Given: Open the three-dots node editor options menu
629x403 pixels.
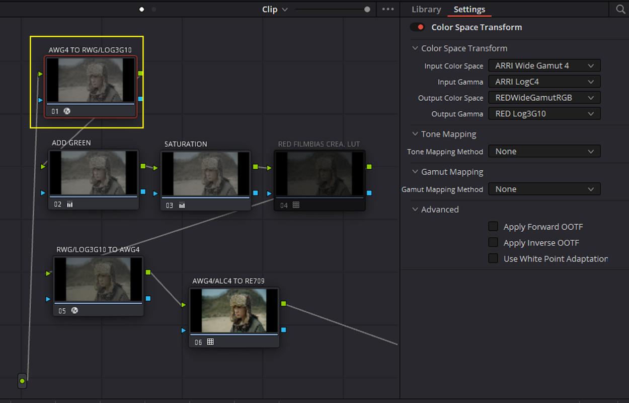Looking at the screenshot, I should point(388,9).
